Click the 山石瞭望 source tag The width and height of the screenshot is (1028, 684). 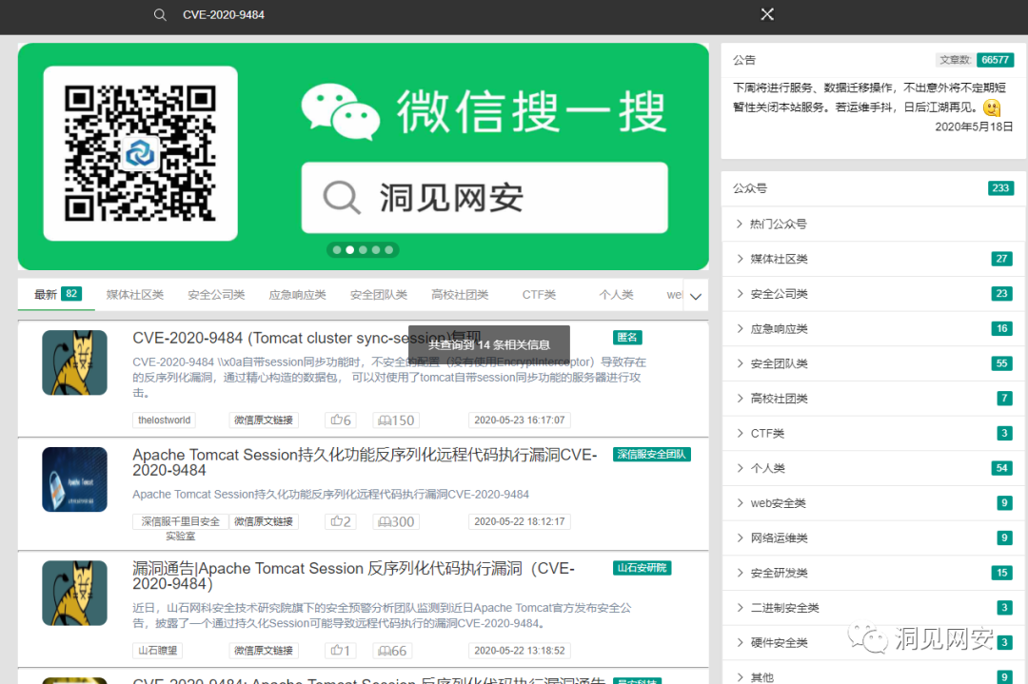click(157, 651)
